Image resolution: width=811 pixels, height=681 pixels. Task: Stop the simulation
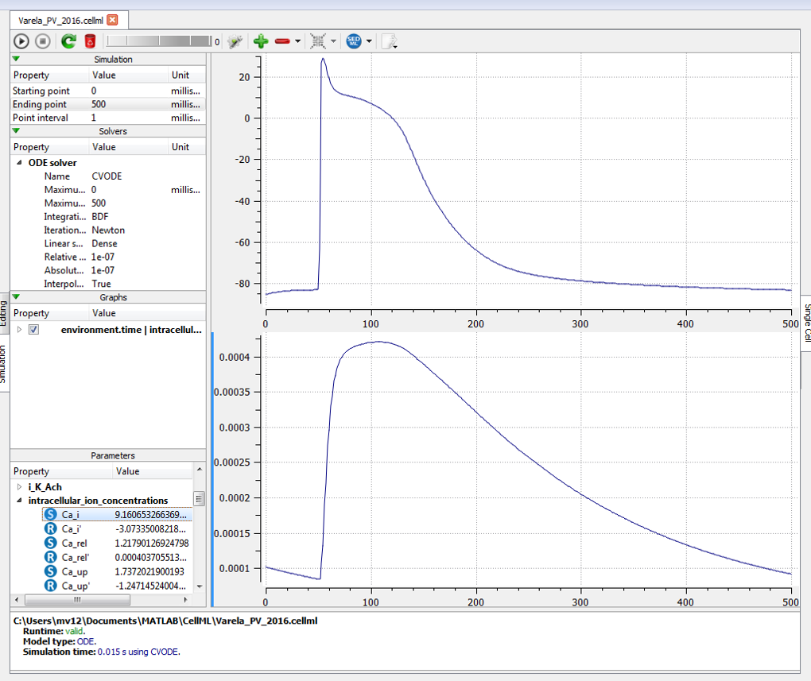(42, 41)
